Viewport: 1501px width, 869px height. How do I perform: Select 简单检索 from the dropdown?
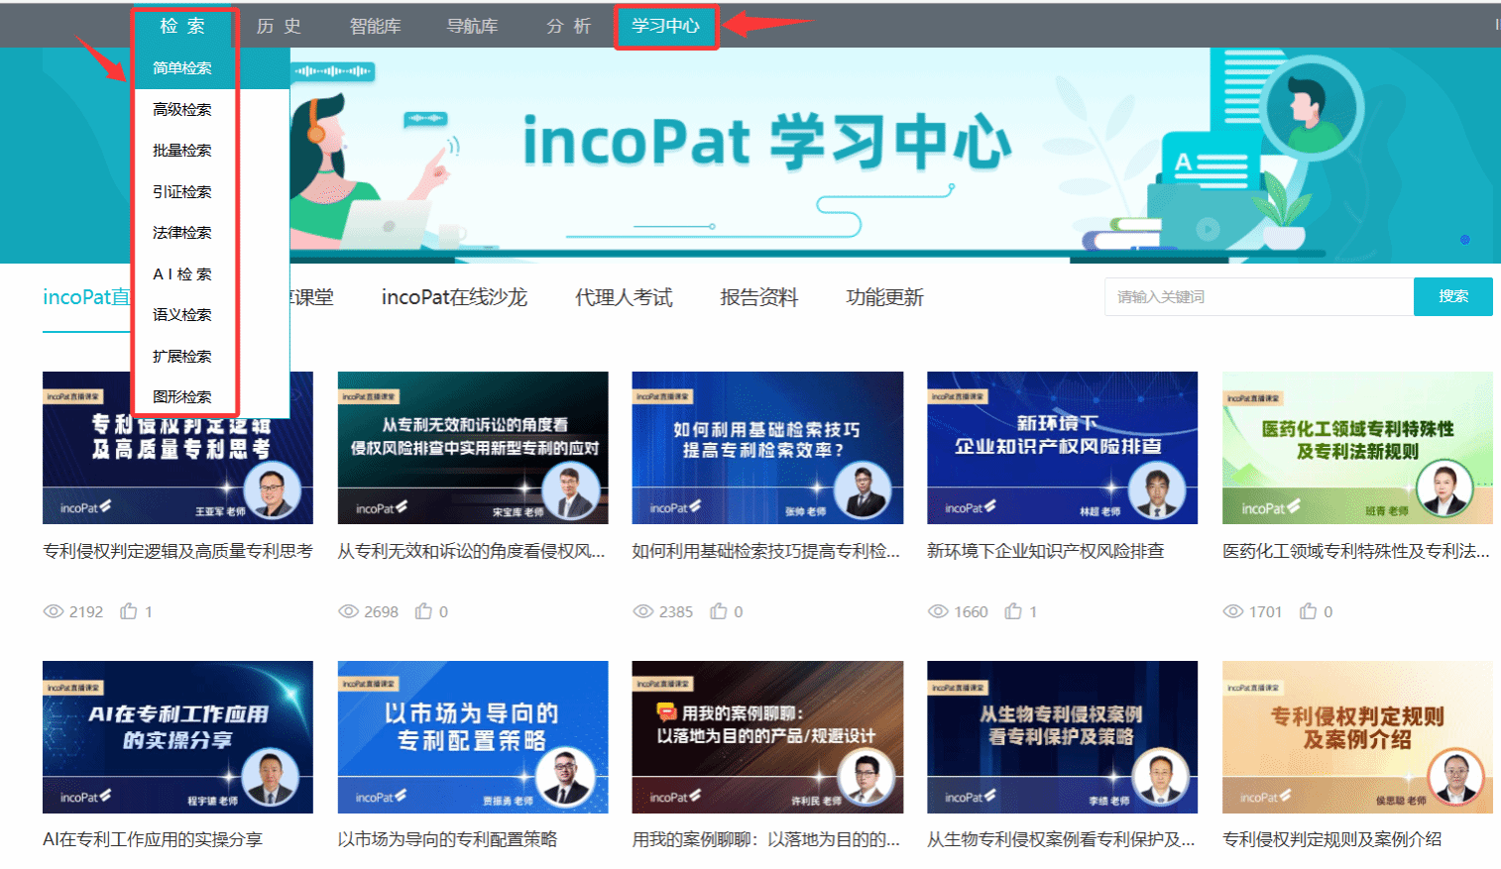[181, 68]
